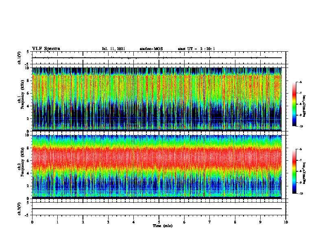The width and height of the screenshot is (322, 249).
Task: Click the "-10" value on ch.1 color scale
Action: [x=301, y=127]
